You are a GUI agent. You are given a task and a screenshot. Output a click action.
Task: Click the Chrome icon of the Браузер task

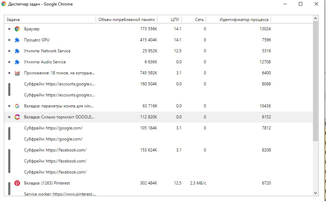pos(17,29)
